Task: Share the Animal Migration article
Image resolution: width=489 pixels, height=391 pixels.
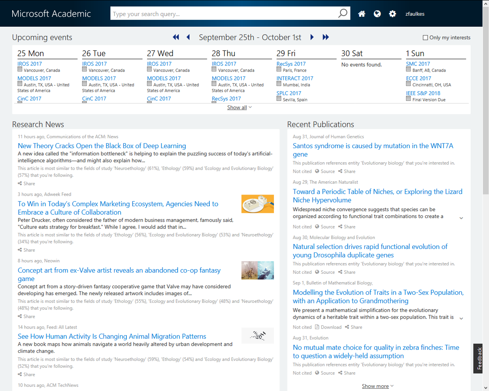Action: tap(26, 375)
